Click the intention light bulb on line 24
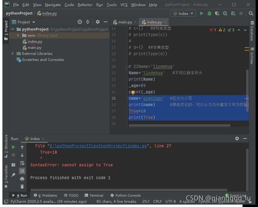 pos(133,93)
